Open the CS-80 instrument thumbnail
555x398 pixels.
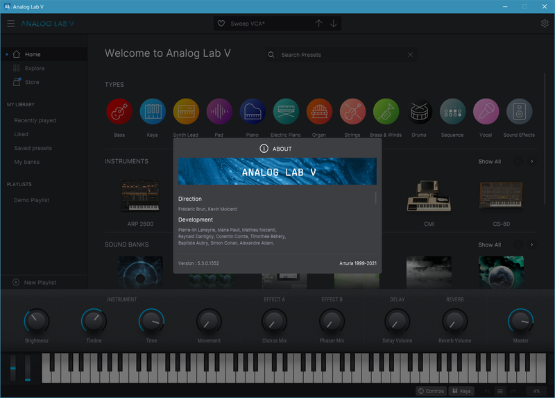(501, 195)
